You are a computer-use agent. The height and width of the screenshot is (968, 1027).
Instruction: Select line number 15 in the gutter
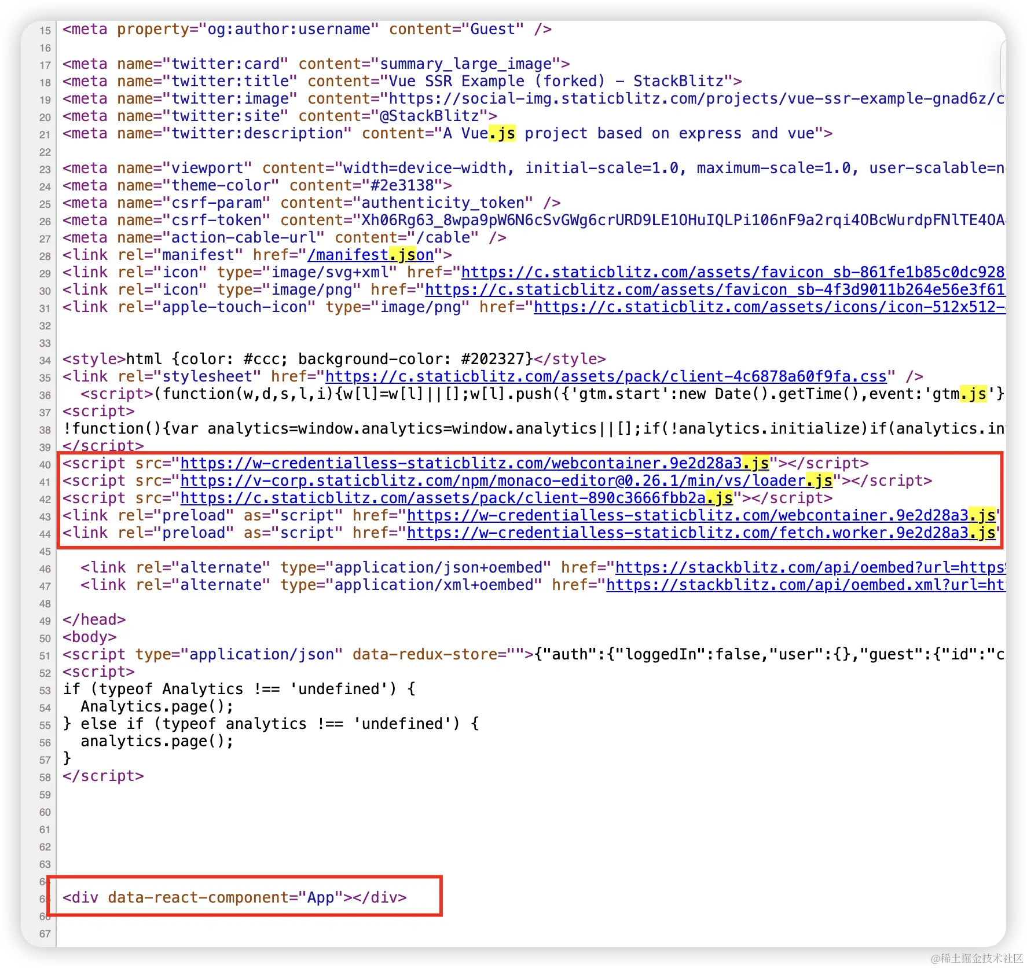(x=45, y=30)
